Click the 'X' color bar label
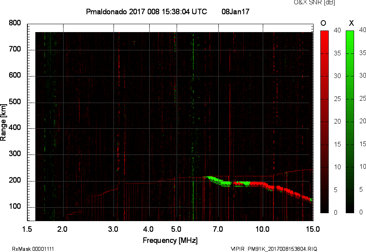Image resolution: width=366 pixels, height=252 pixels. (351, 23)
